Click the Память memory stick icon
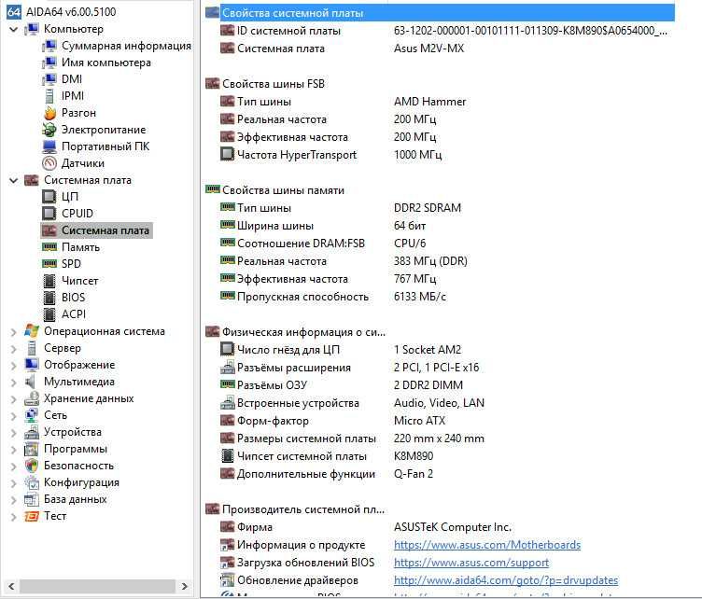 point(49,247)
